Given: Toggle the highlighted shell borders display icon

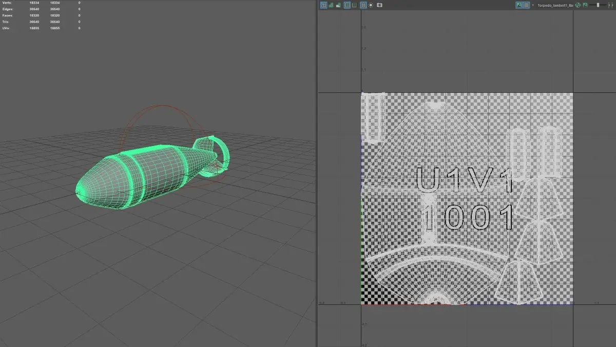Looking at the screenshot, I should click(347, 5).
